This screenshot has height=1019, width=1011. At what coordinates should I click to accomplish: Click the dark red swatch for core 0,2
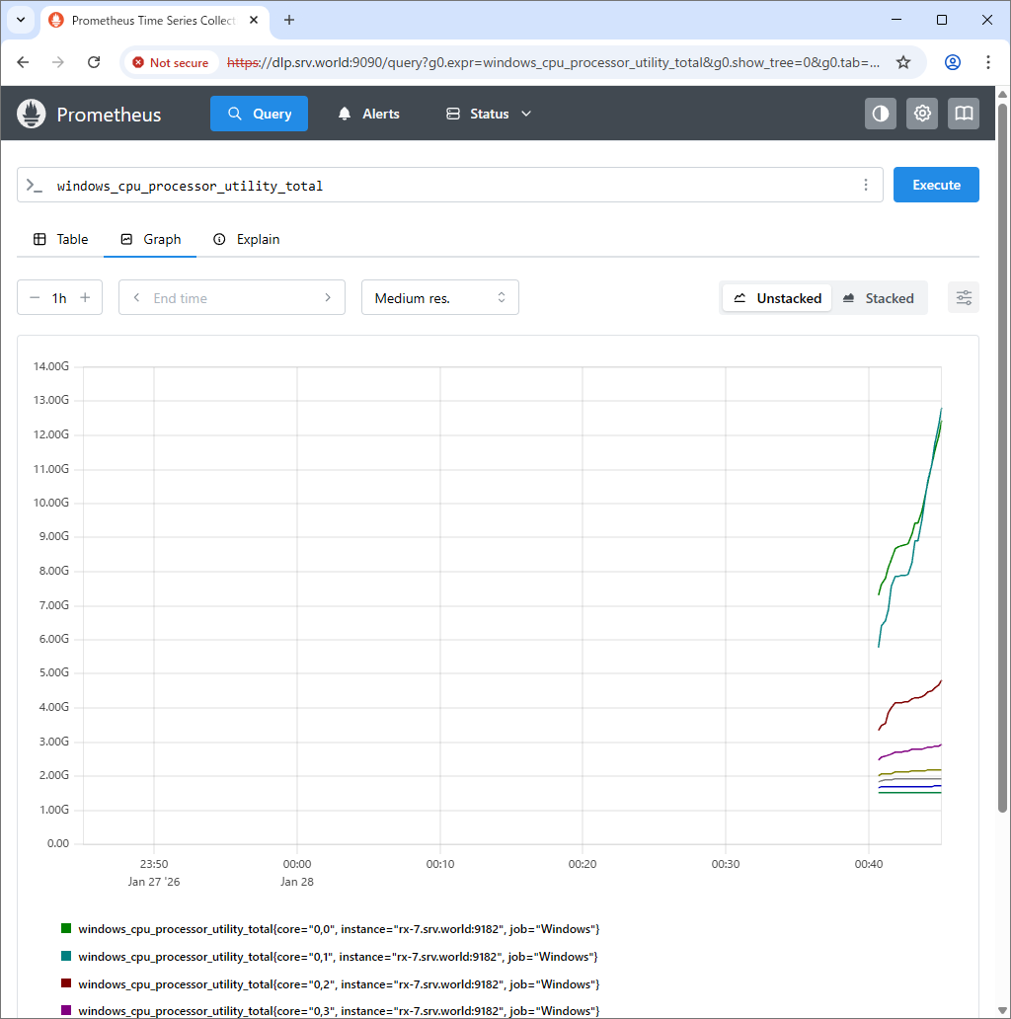click(66, 983)
